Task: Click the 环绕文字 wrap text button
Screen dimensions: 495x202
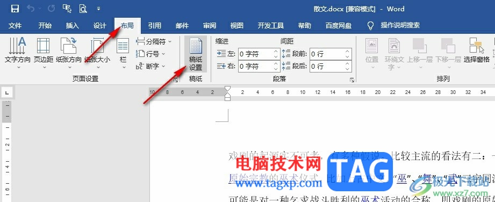Action: tap(394, 53)
